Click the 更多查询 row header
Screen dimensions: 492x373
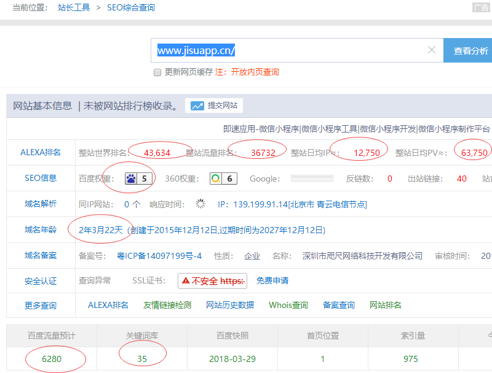[x=41, y=306]
